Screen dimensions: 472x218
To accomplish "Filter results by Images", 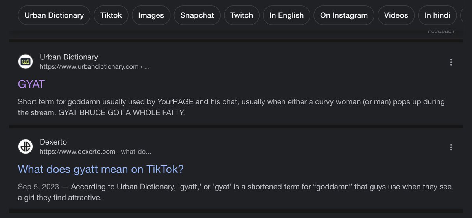I will click(151, 15).
